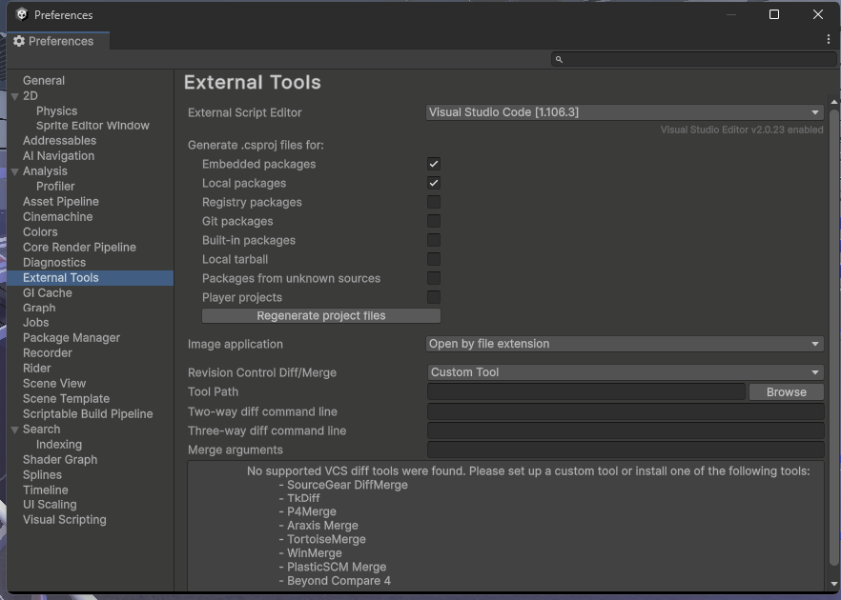Enable Player projects
The height and width of the screenshot is (600, 841).
(434, 297)
